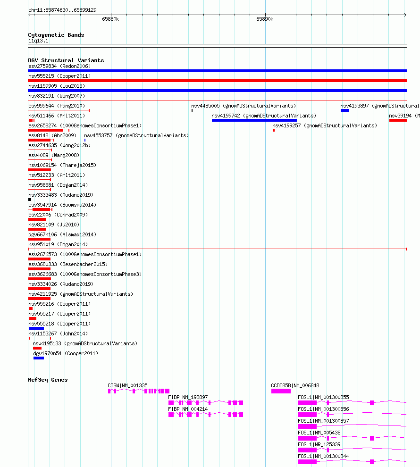Click nsv555217 (Cooper2011) label
The height and width of the screenshot is (467, 420).
pos(59,314)
